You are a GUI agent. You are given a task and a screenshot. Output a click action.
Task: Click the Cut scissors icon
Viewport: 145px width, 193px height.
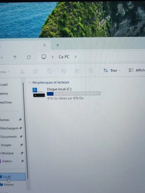tap(22, 71)
